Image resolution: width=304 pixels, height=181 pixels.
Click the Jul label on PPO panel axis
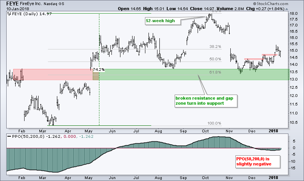click(136, 178)
